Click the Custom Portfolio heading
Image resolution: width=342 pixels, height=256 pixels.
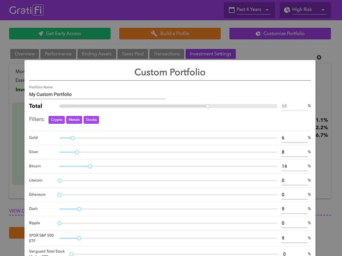(170, 72)
